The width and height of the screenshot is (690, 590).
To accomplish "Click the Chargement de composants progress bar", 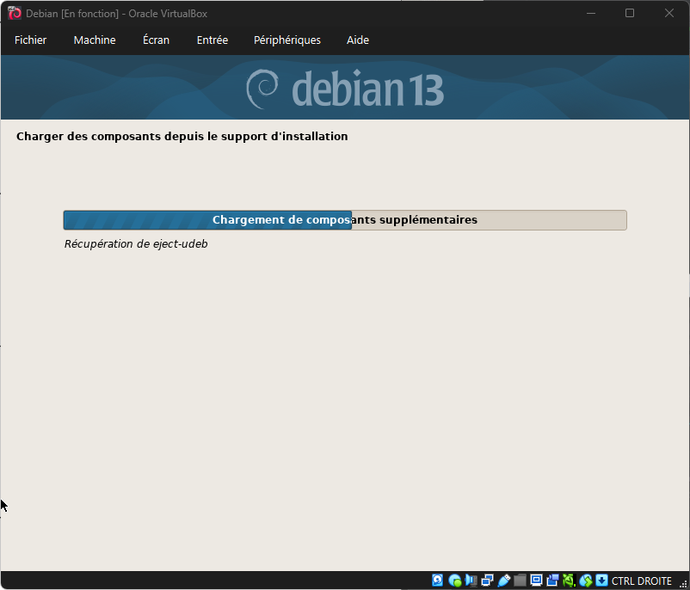I will pos(345,220).
